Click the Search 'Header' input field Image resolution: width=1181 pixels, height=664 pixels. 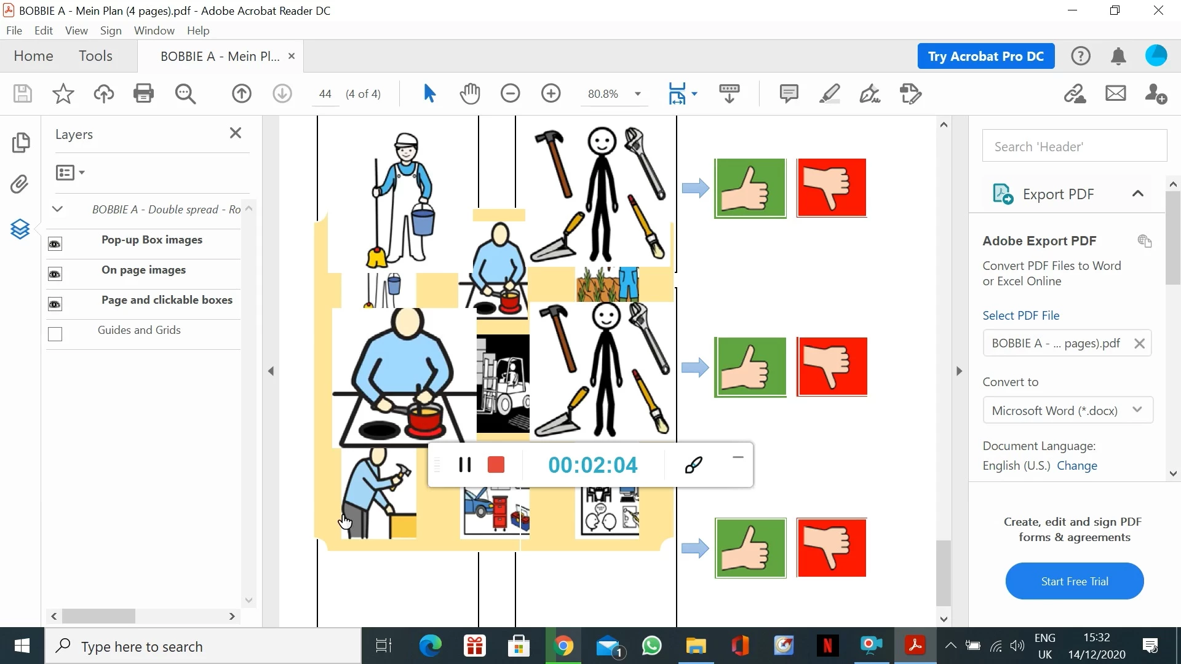(x=1074, y=146)
